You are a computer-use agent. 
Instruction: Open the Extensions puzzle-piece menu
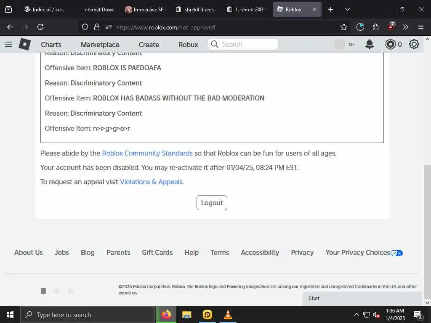(375, 27)
